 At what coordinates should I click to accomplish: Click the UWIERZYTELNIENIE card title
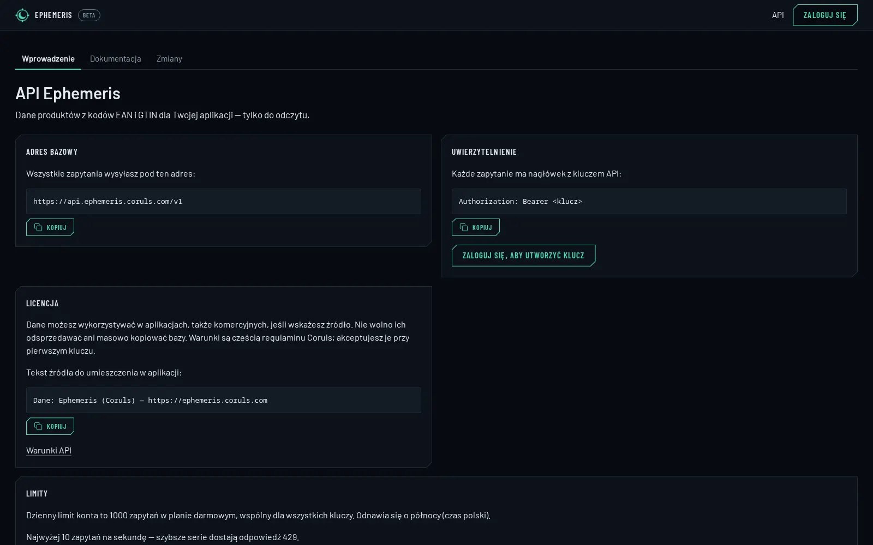tap(484, 152)
